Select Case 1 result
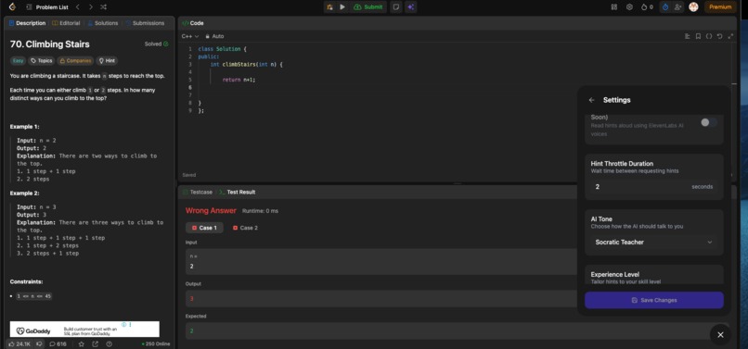The height and width of the screenshot is (349, 748). 204,228
